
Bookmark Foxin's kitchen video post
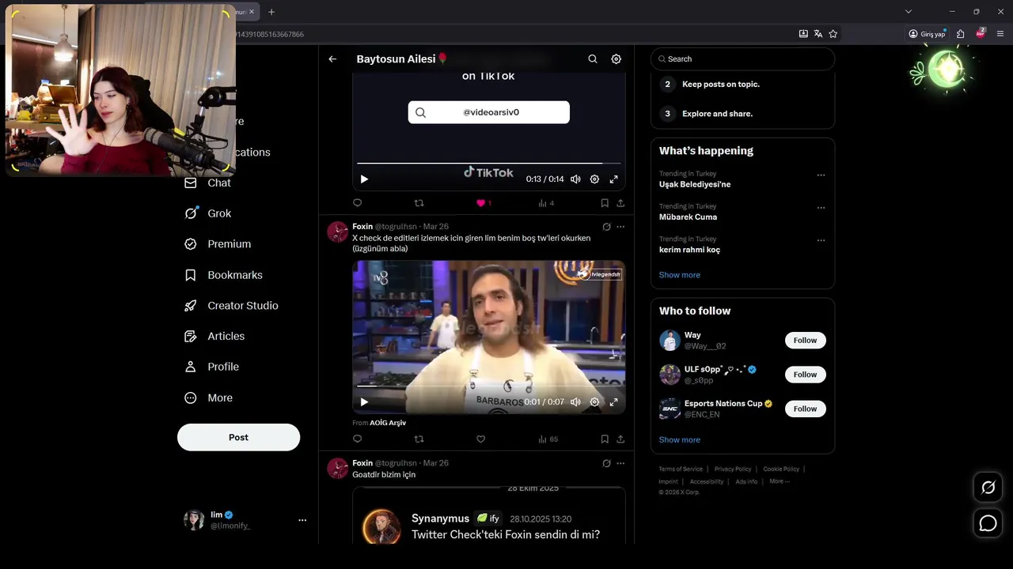(605, 439)
